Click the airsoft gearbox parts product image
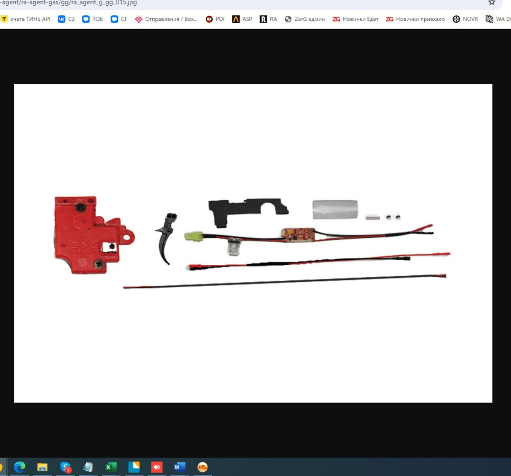The width and height of the screenshot is (511, 476). coord(253,244)
